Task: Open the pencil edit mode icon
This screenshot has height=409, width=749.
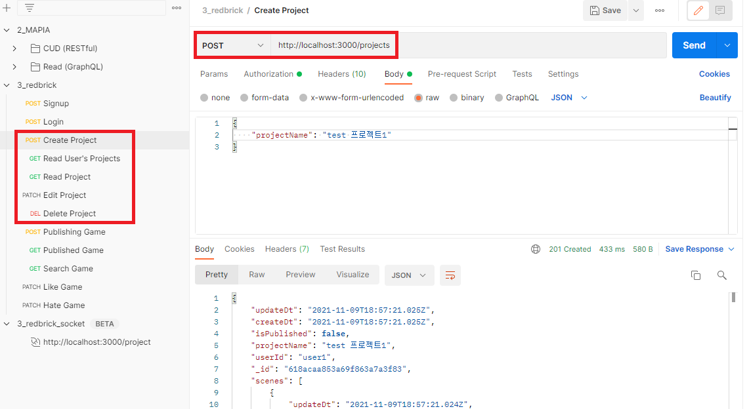Action: (698, 10)
